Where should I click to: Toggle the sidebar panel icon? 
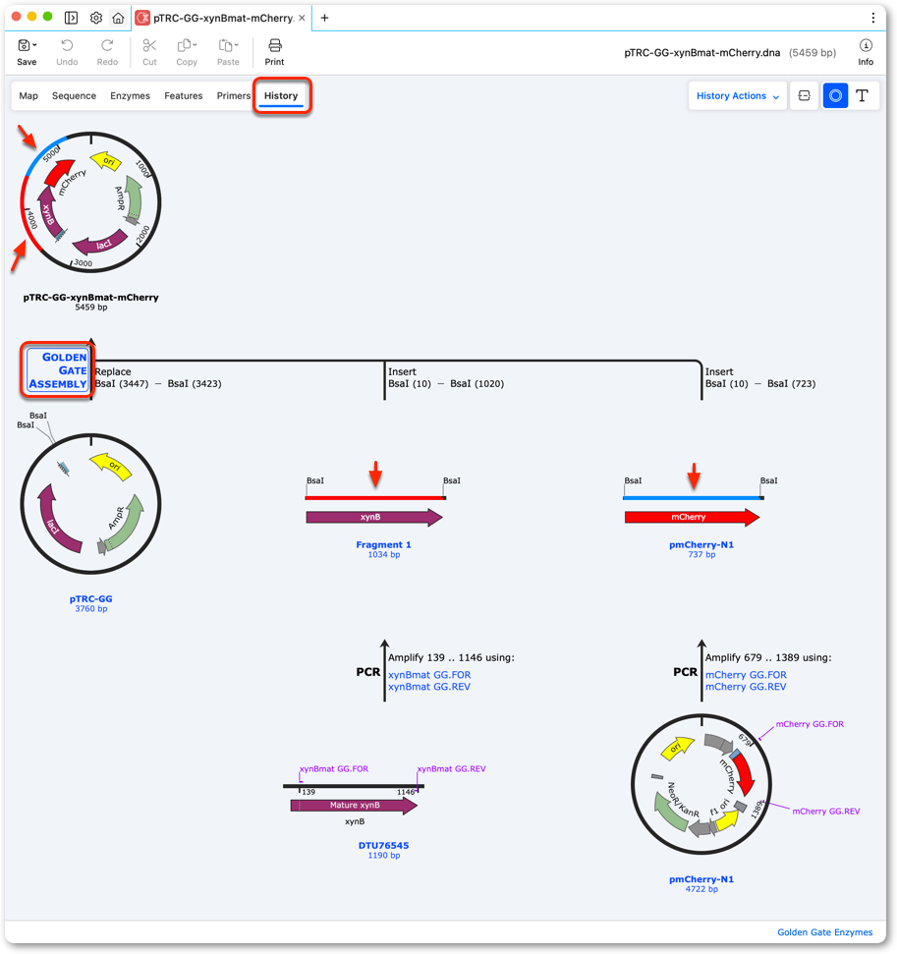click(71, 18)
